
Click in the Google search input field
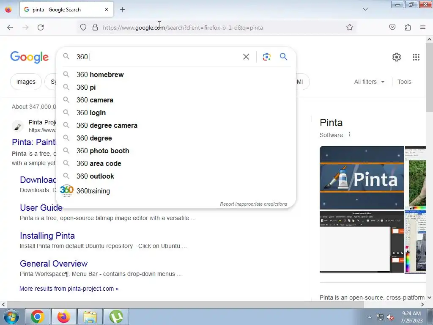[157, 57]
